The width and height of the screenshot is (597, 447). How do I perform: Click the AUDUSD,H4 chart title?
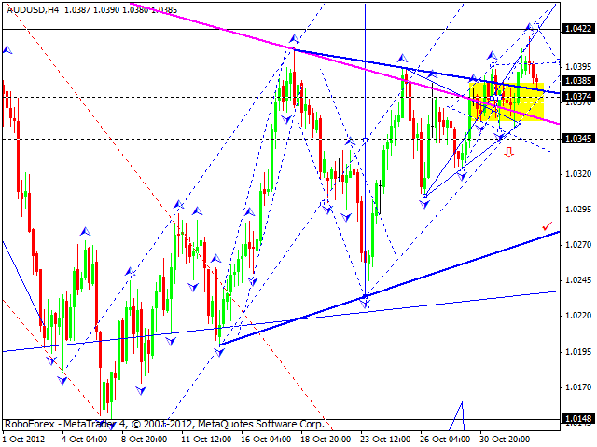click(x=34, y=10)
